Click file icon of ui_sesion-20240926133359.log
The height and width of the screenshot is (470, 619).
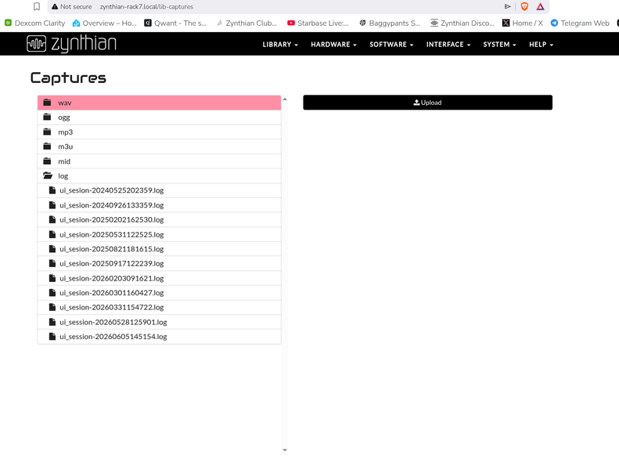(52, 204)
